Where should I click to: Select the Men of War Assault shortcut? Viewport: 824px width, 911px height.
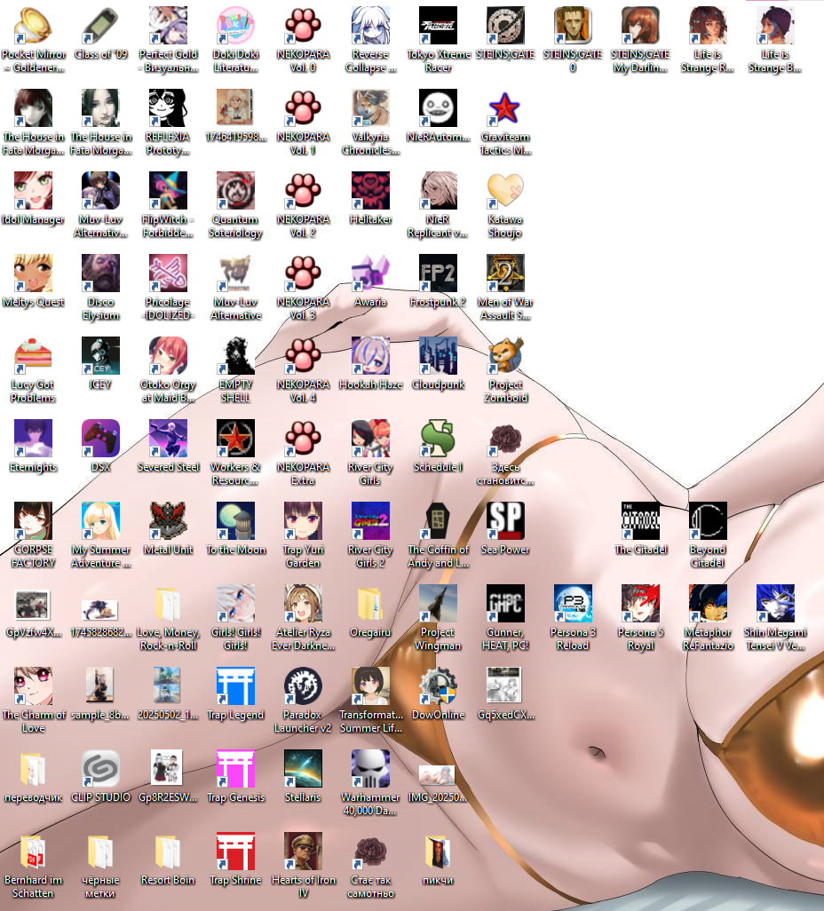click(505, 273)
